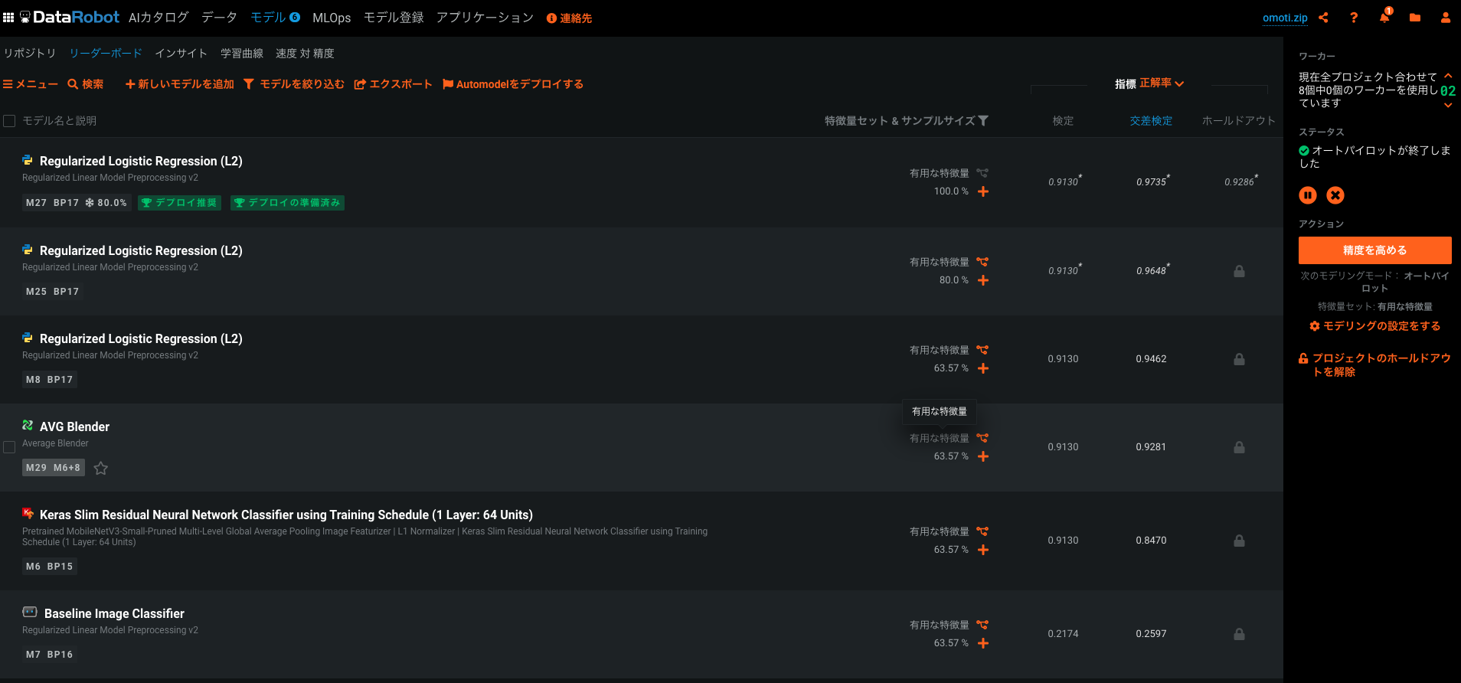Open モデル登録 in top navigation
The height and width of the screenshot is (683, 1461).
click(x=394, y=18)
